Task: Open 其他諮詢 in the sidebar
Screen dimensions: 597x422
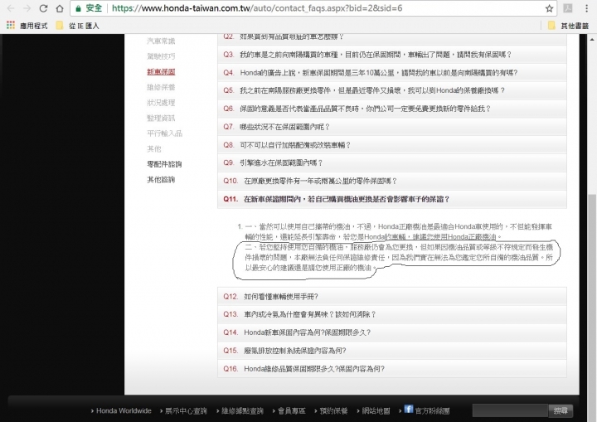Action: pos(161,179)
